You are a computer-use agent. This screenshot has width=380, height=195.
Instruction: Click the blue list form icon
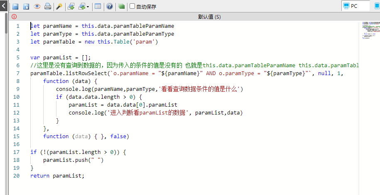[x=98, y=7]
